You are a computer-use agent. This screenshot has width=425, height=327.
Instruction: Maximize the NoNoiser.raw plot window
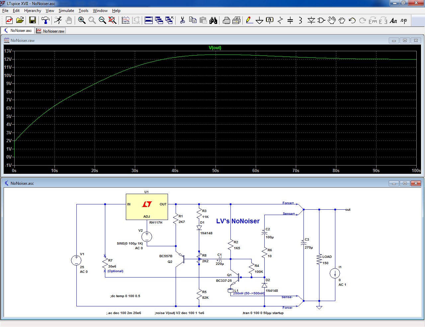coord(405,41)
